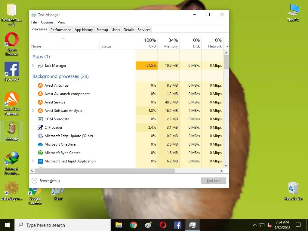Collapse view with Fewer details

click(46, 181)
